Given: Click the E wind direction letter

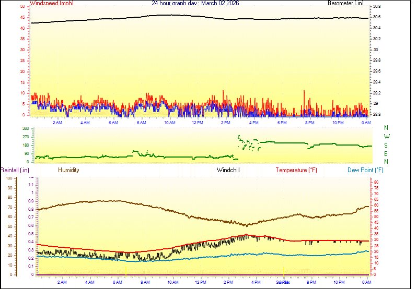Looking at the screenshot, I should (386, 153).
